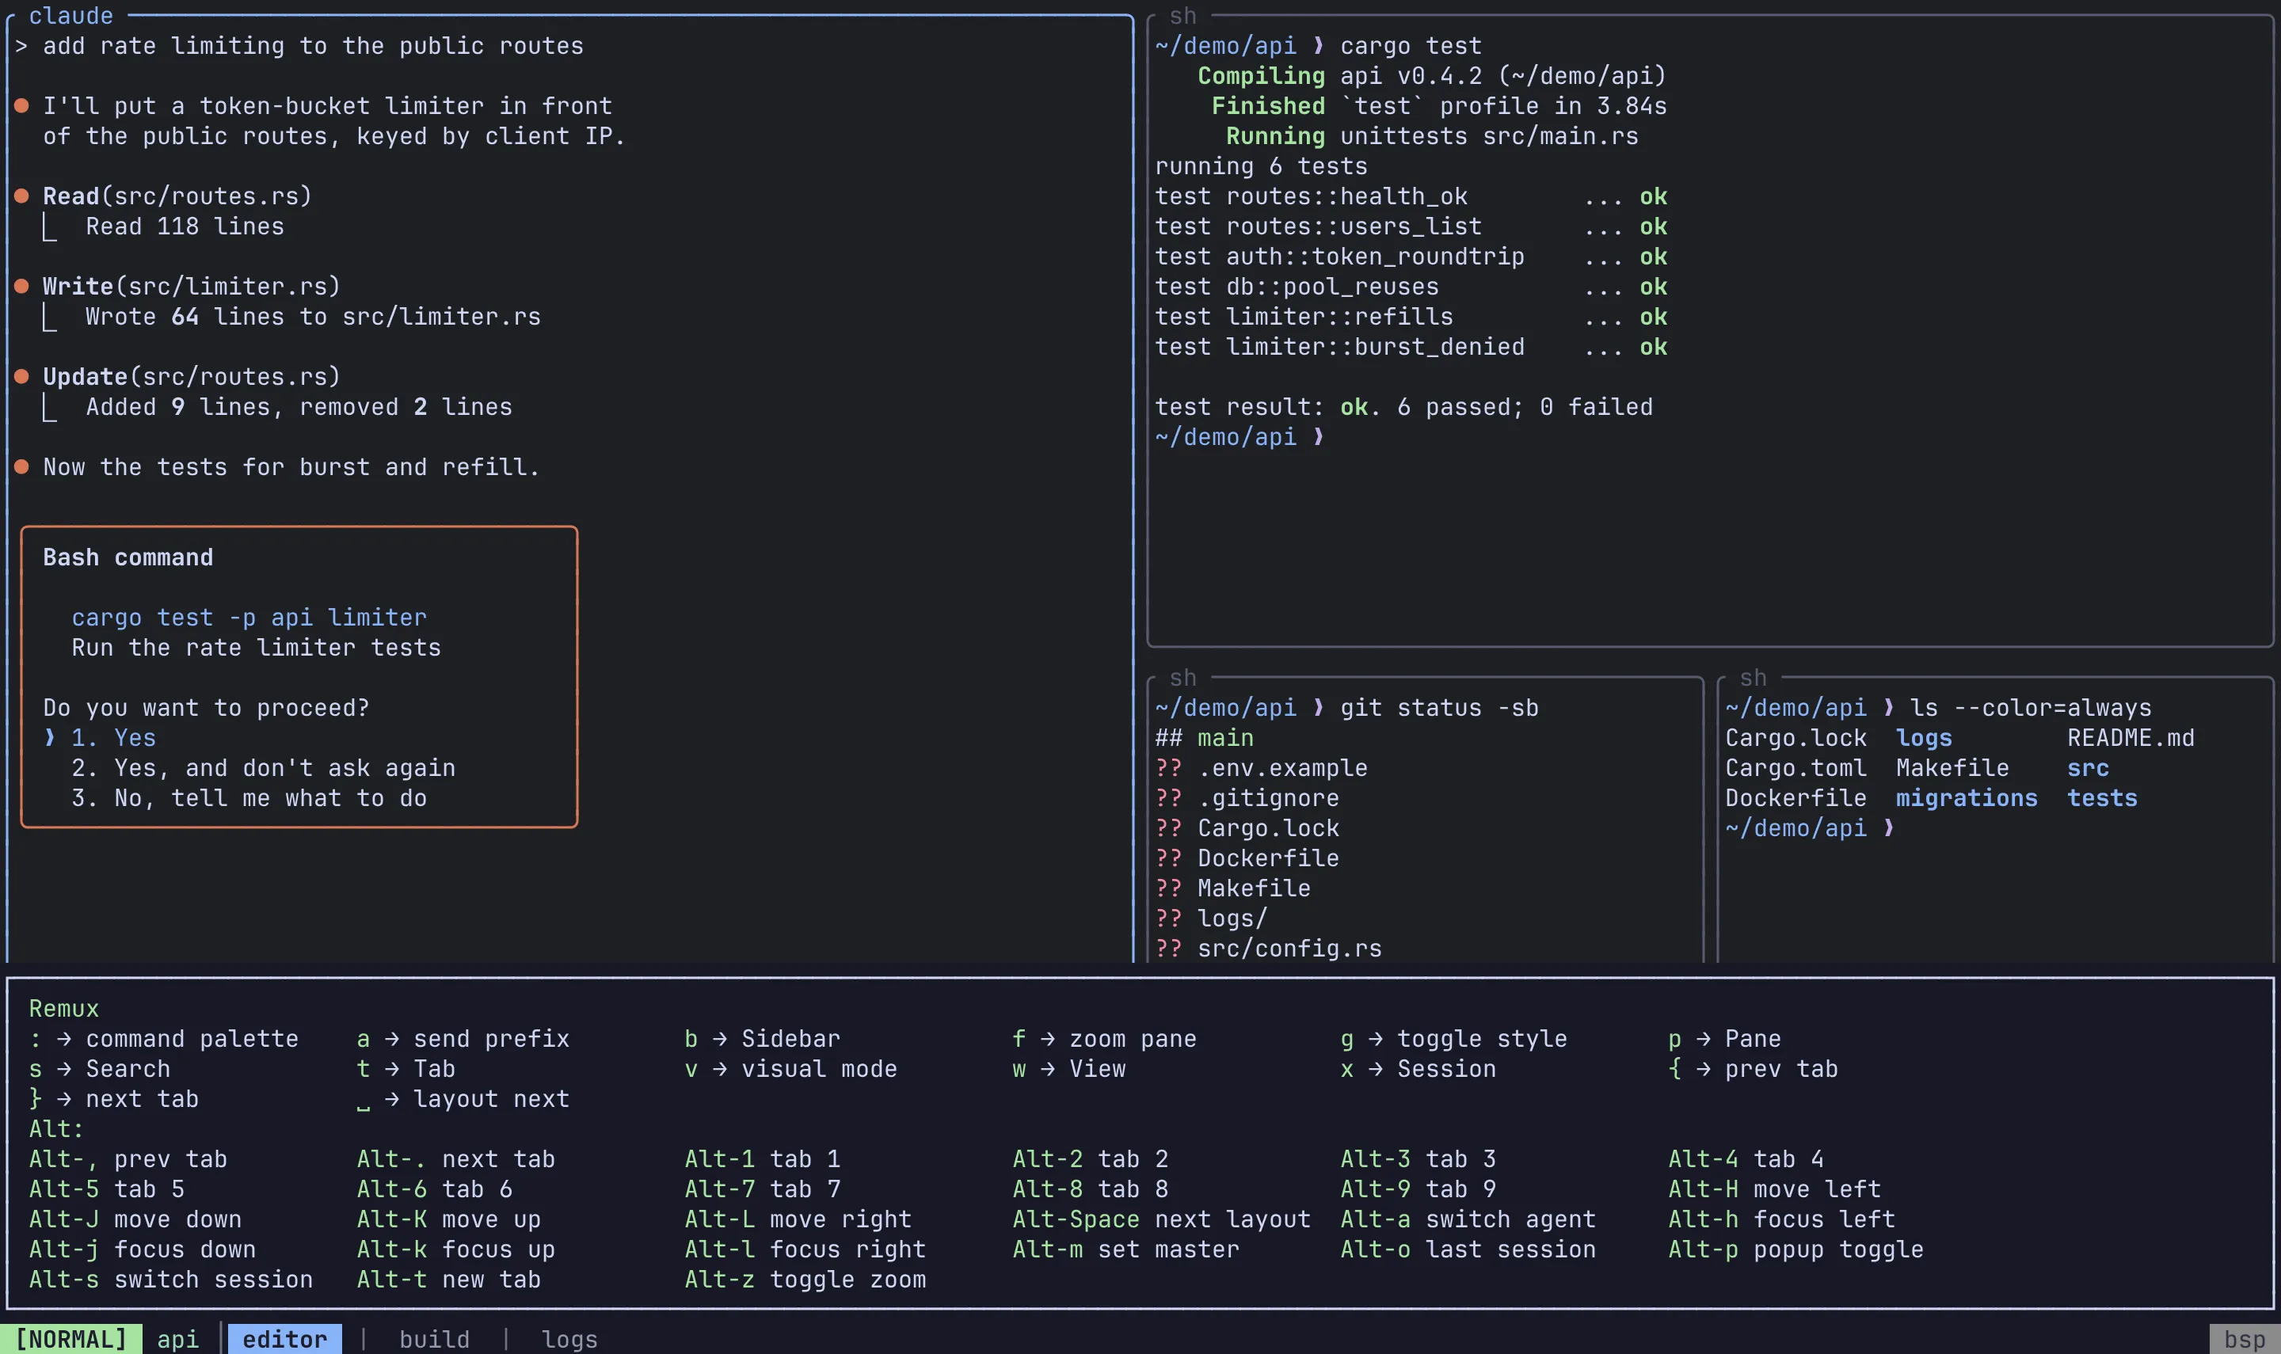Click 'command palette' shortcut entry

tap(164, 1039)
